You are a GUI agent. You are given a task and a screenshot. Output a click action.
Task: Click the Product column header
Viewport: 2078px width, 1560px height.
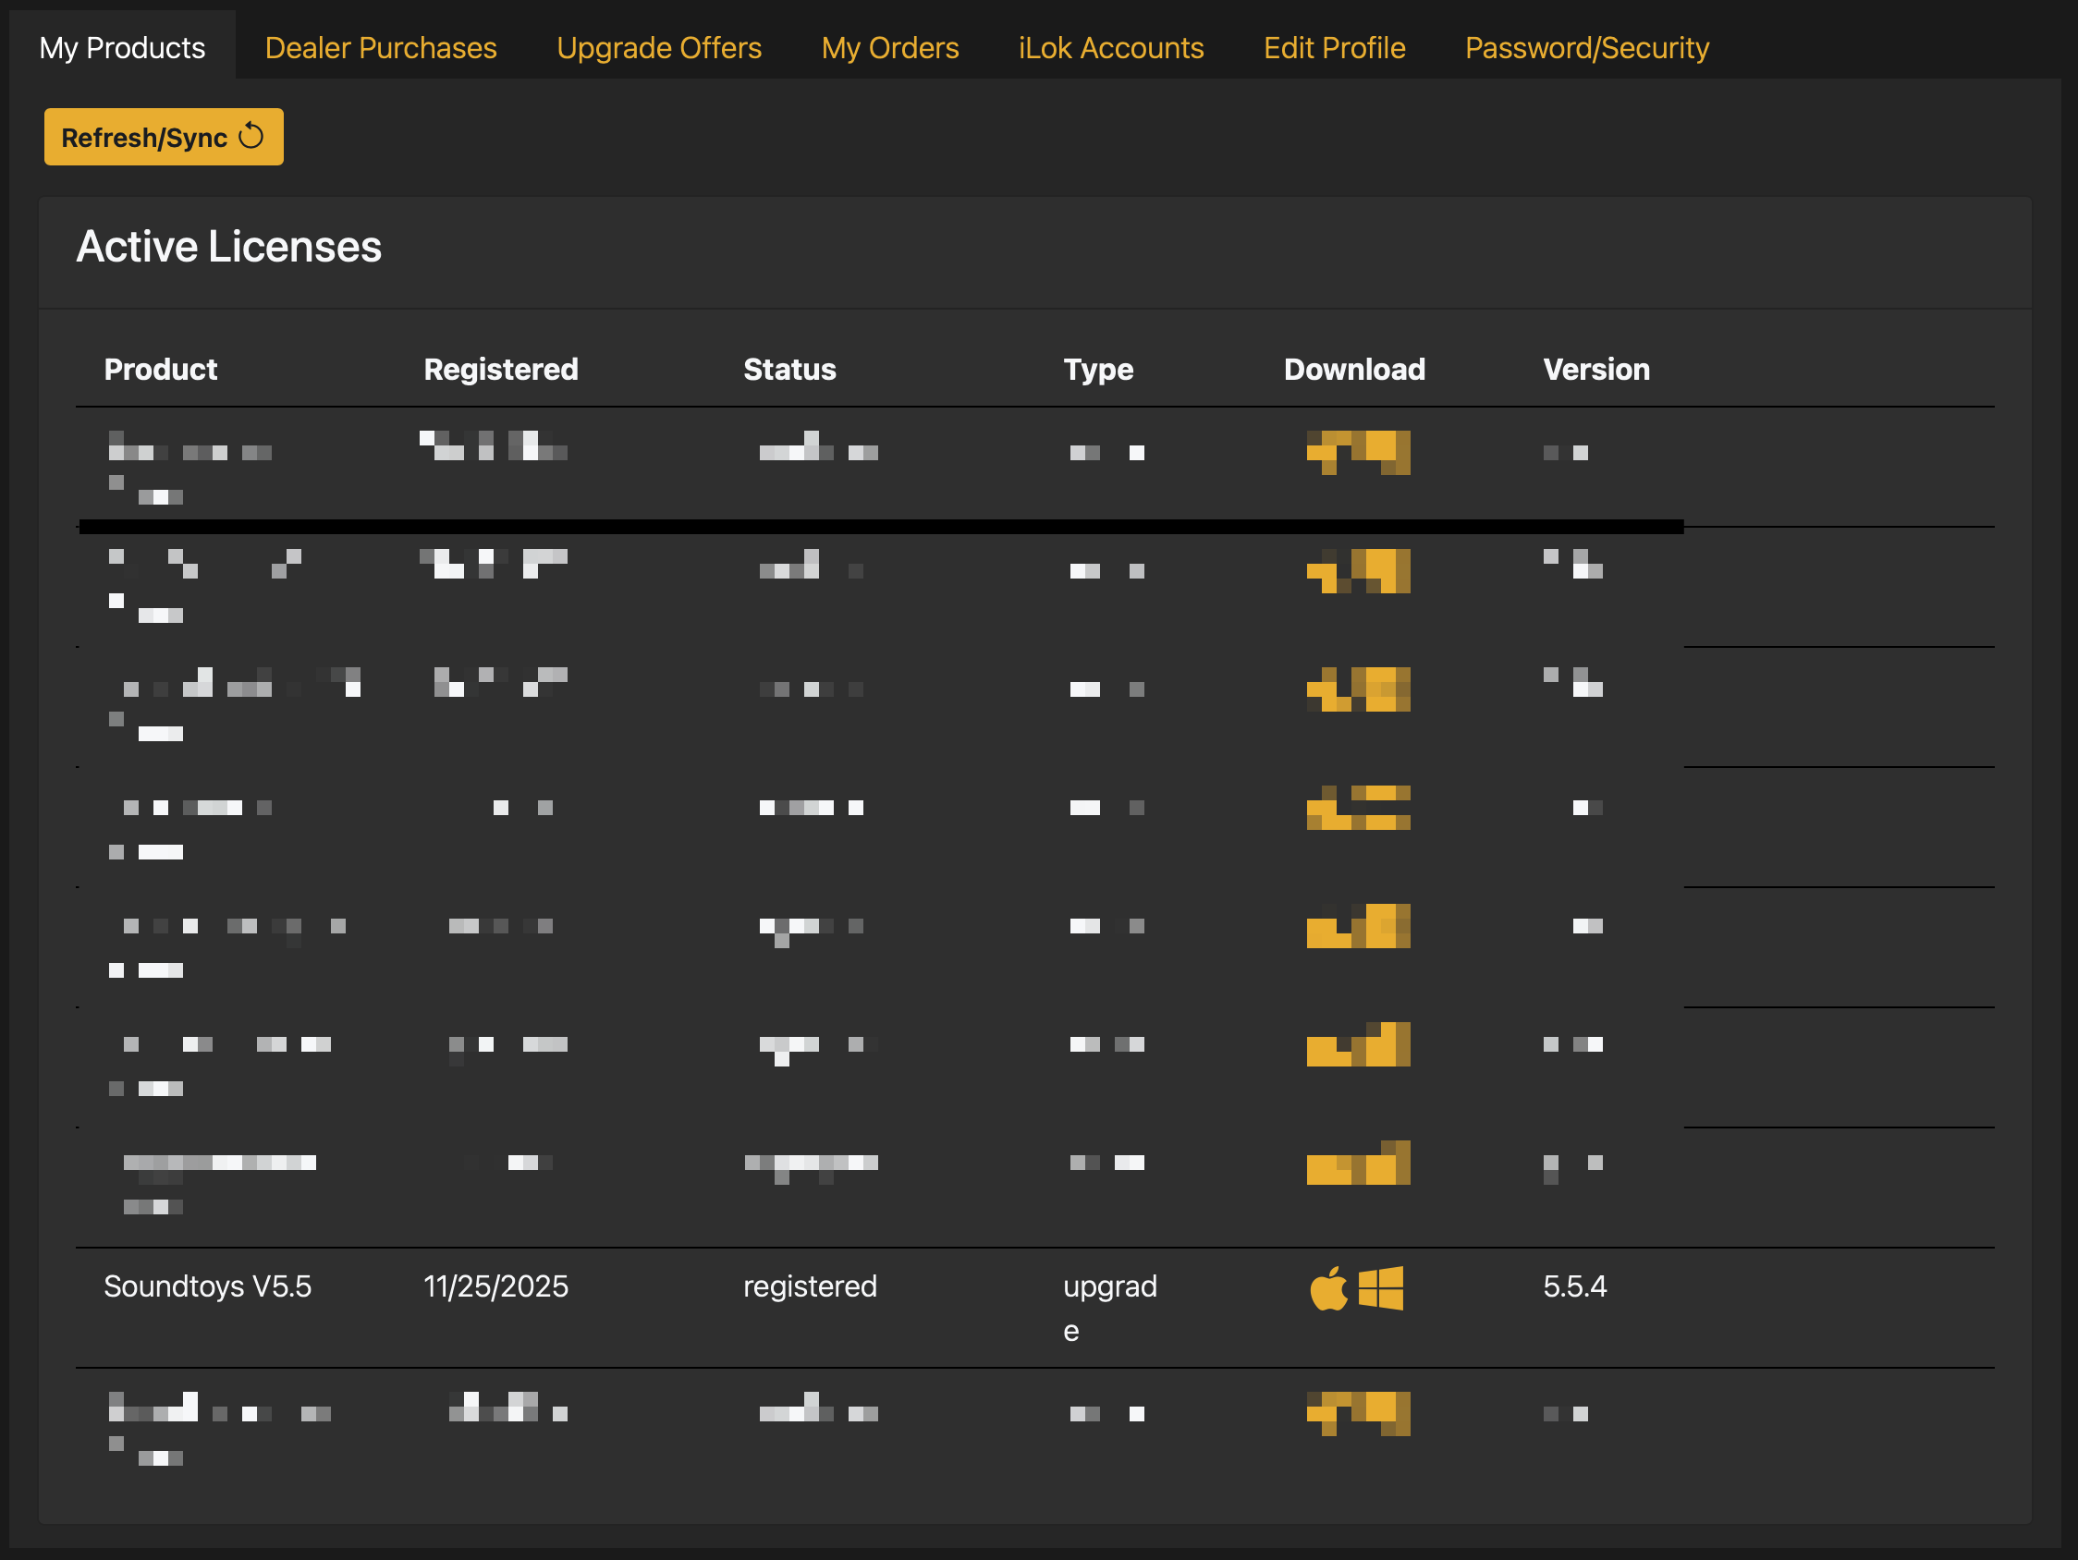161,369
